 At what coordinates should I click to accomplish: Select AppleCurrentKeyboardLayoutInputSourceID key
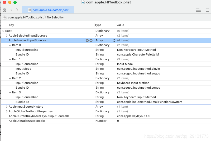click(39, 116)
